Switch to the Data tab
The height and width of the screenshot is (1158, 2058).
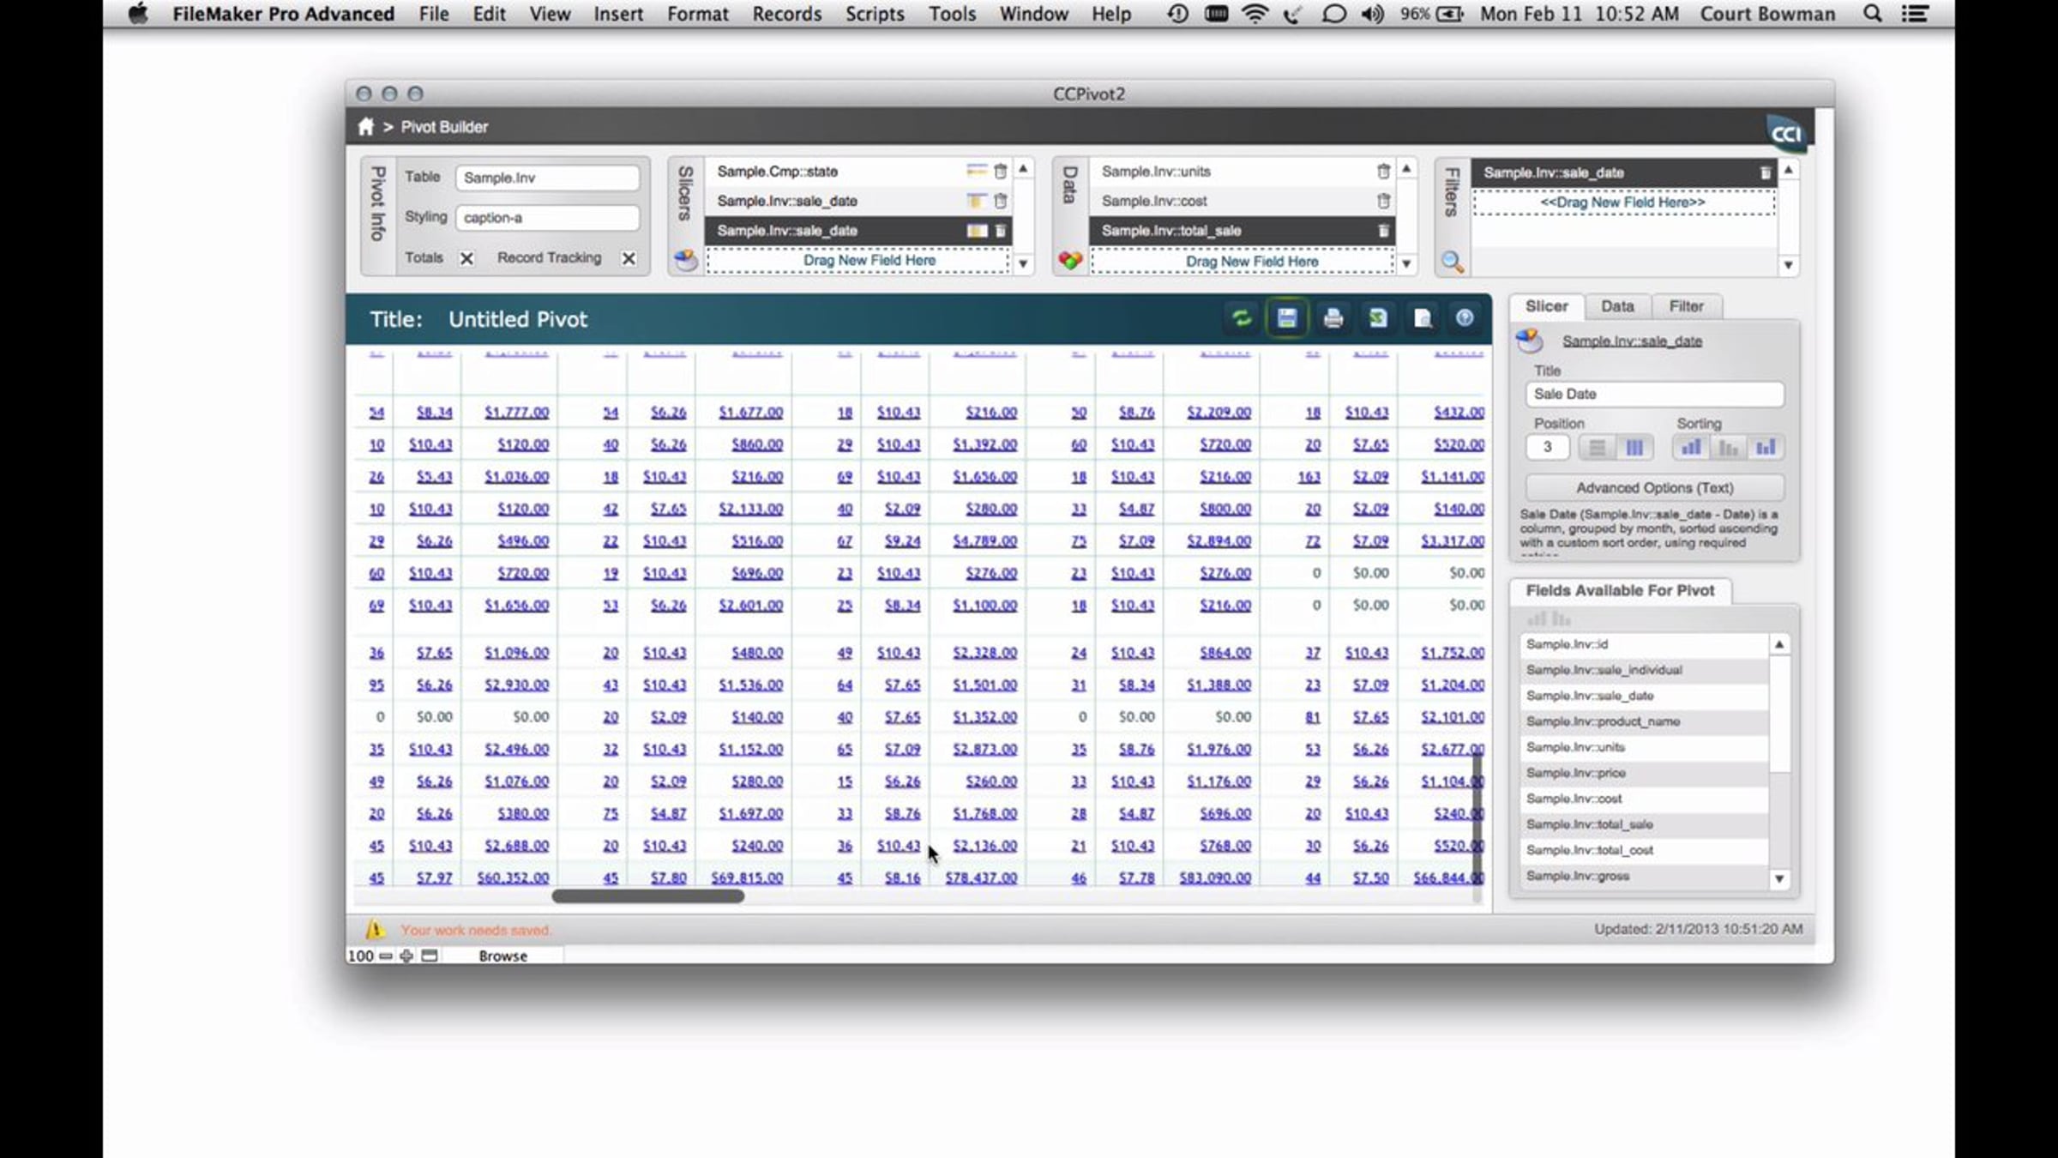[1617, 306]
